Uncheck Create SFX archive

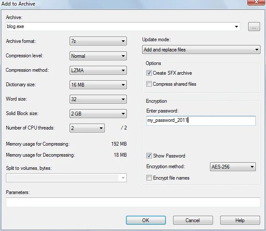[x=149, y=73]
